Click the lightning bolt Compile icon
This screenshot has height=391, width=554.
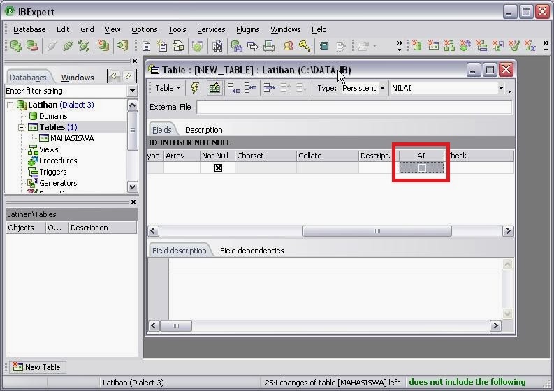[x=195, y=88]
